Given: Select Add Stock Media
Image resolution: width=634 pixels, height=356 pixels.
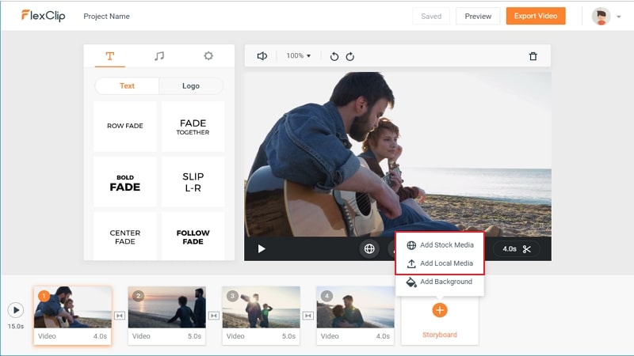Looking at the screenshot, I should pos(440,245).
